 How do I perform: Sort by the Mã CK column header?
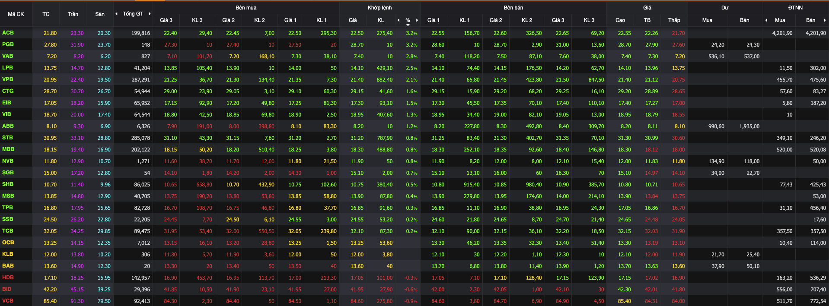coord(16,14)
